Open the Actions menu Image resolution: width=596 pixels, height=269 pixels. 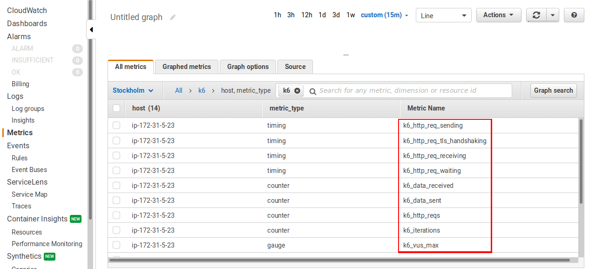click(499, 15)
